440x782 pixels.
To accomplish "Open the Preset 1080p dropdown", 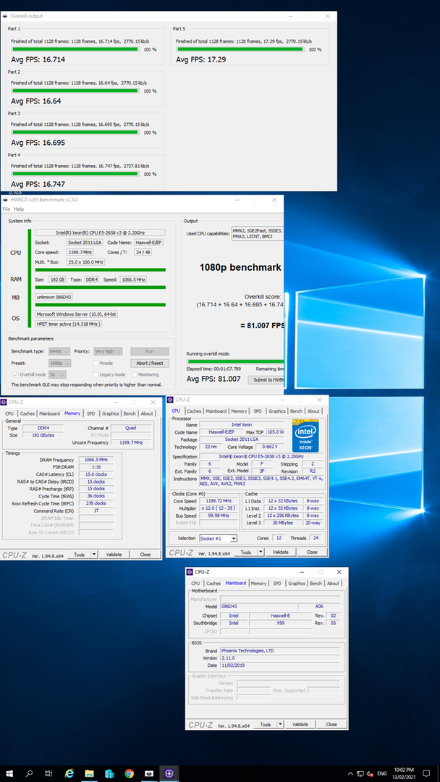I will (x=59, y=363).
